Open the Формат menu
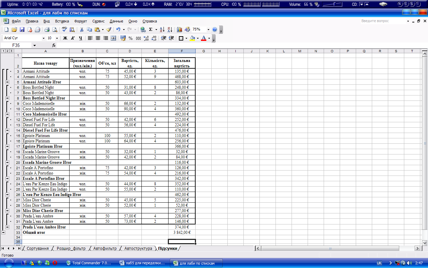 [81, 21]
